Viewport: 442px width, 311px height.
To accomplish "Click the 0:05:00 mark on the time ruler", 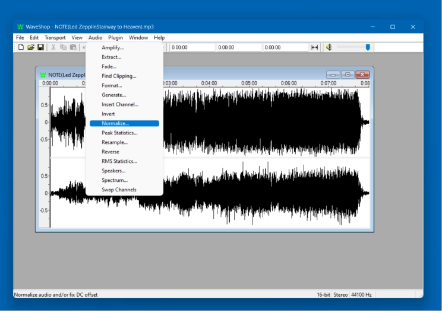I will [249, 84].
